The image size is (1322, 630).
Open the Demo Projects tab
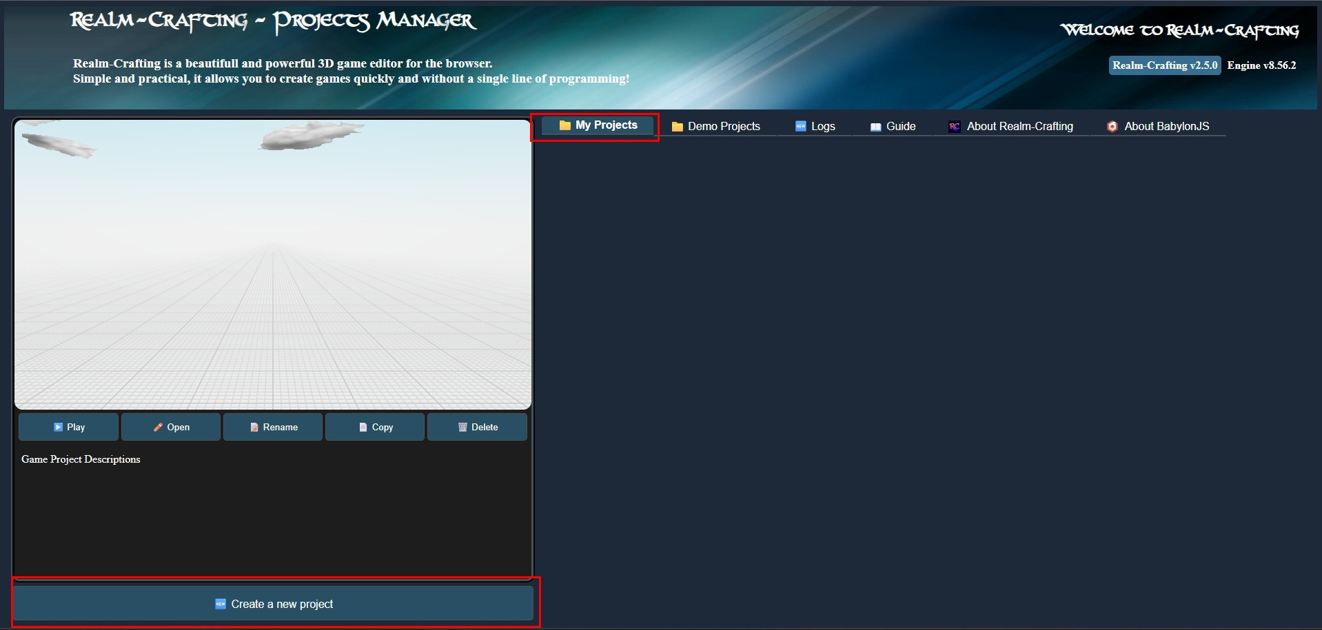click(x=715, y=126)
